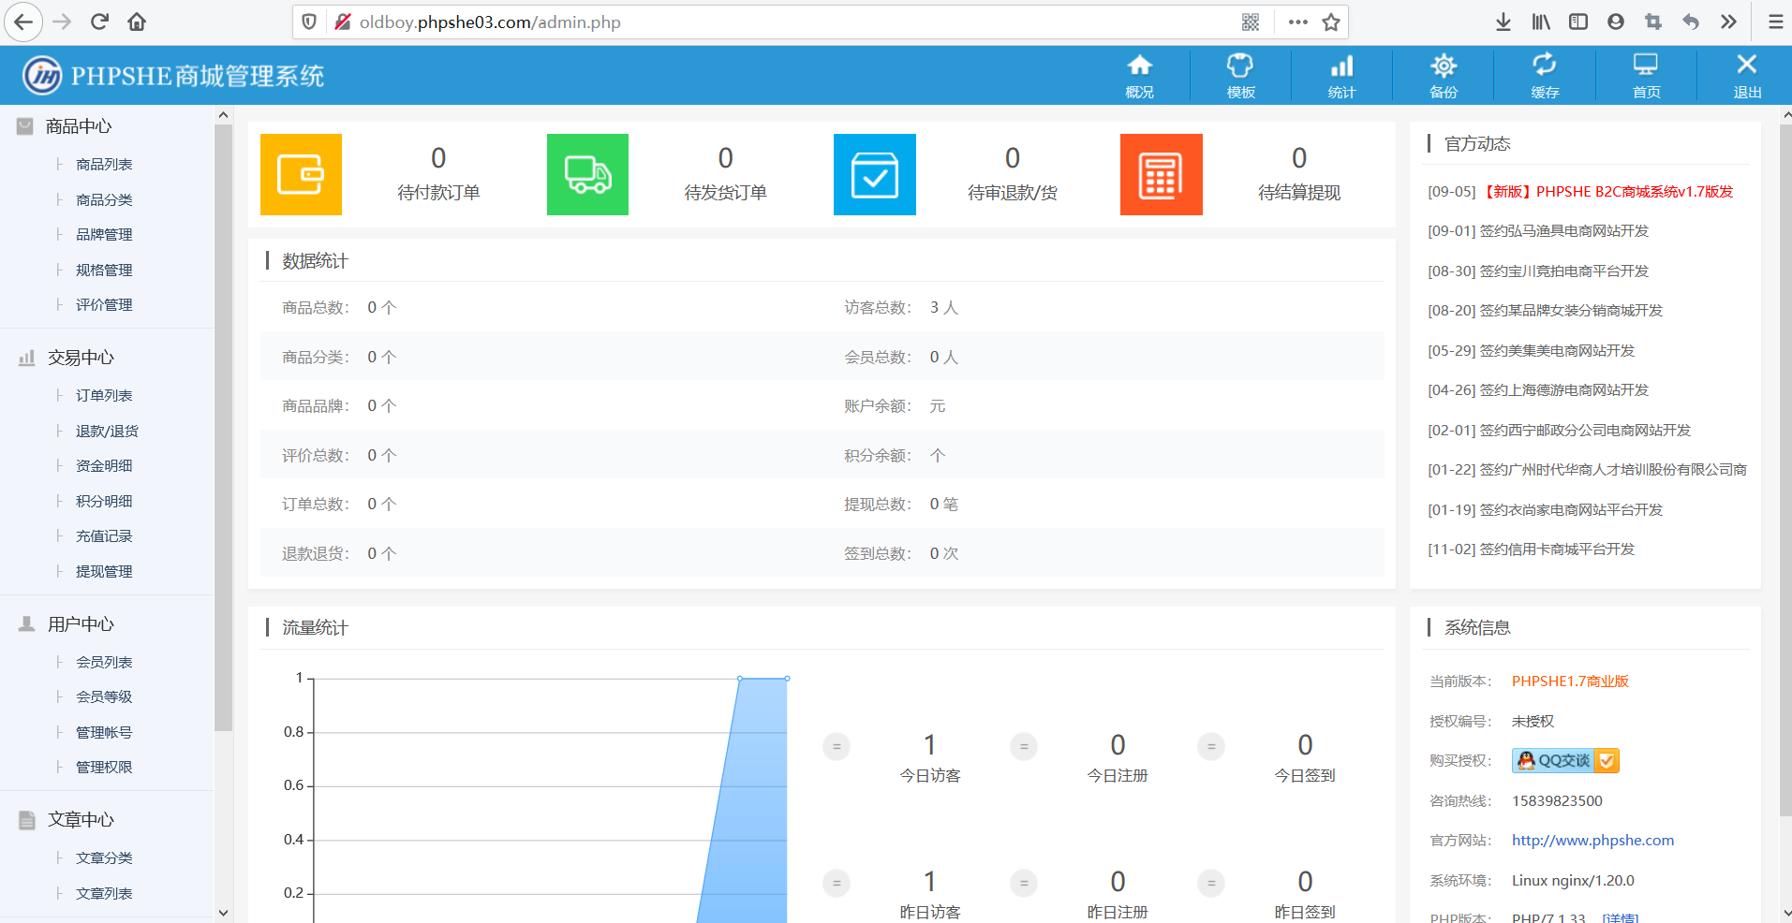Log out using the 退出 icon
This screenshot has width=1792, height=923.
1746,75
